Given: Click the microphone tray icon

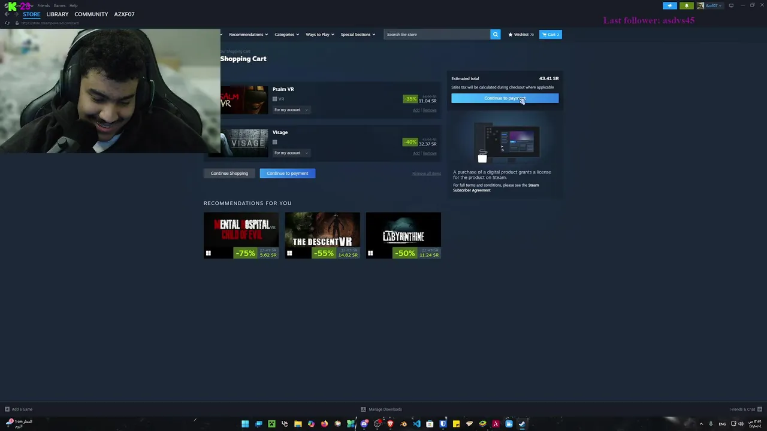Looking at the screenshot, I should pos(711,424).
